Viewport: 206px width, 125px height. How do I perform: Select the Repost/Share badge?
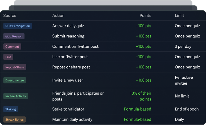(15, 67)
